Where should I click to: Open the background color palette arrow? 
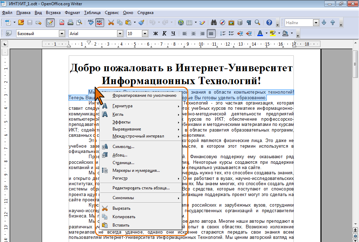point(292,33)
